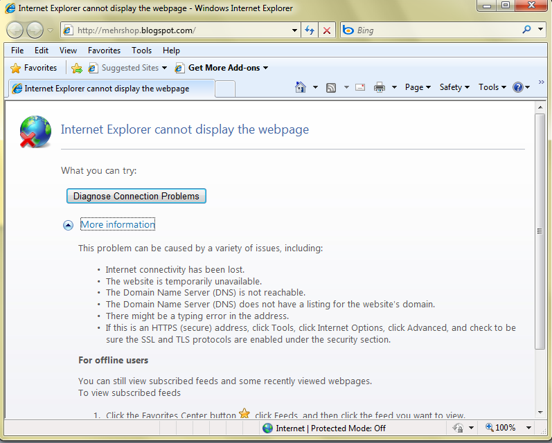Expand the address bar history dropdown
This screenshot has width=552, height=443.
pyautogui.click(x=294, y=30)
